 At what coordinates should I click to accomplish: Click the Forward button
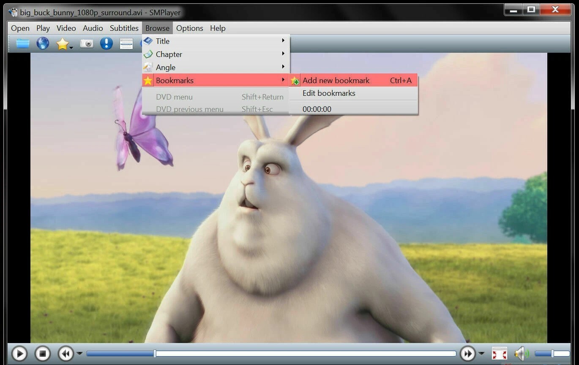468,354
